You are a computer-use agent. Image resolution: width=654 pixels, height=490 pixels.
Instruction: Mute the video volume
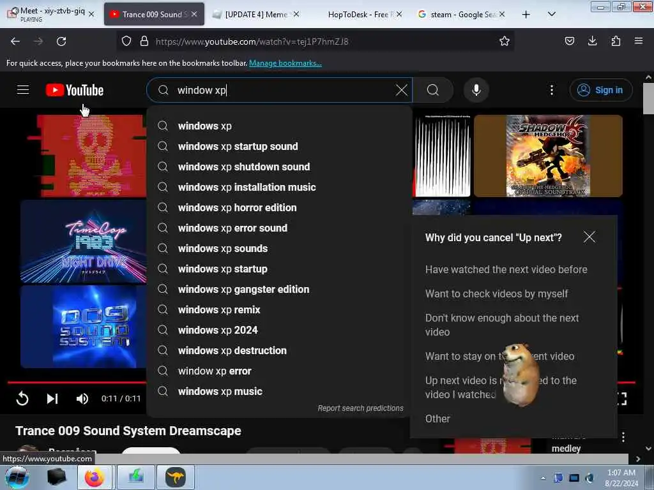pyautogui.click(x=82, y=399)
